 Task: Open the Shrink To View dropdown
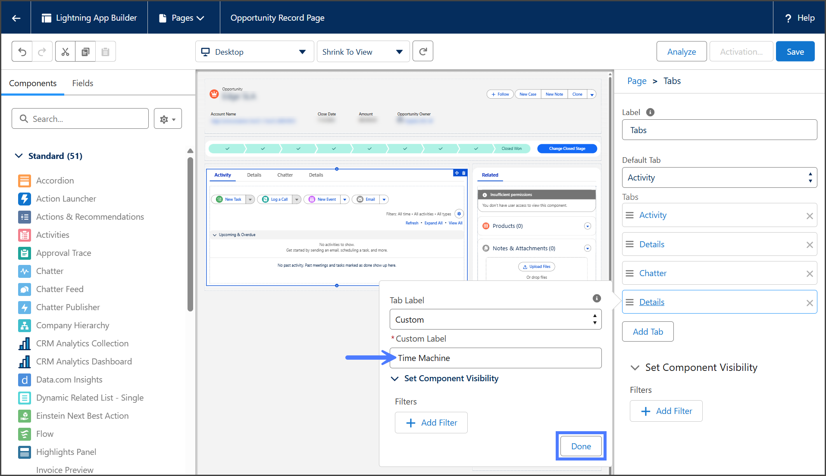point(363,52)
